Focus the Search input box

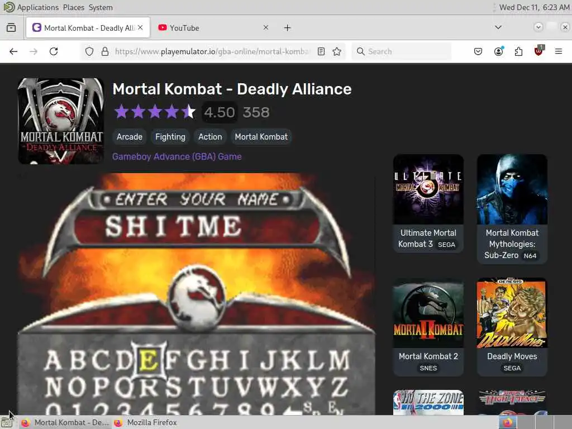(x=401, y=51)
